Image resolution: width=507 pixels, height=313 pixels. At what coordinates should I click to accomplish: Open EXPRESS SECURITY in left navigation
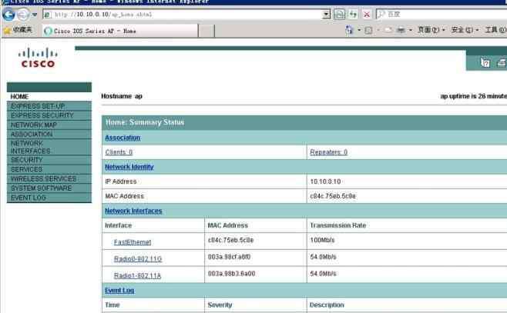(49, 115)
